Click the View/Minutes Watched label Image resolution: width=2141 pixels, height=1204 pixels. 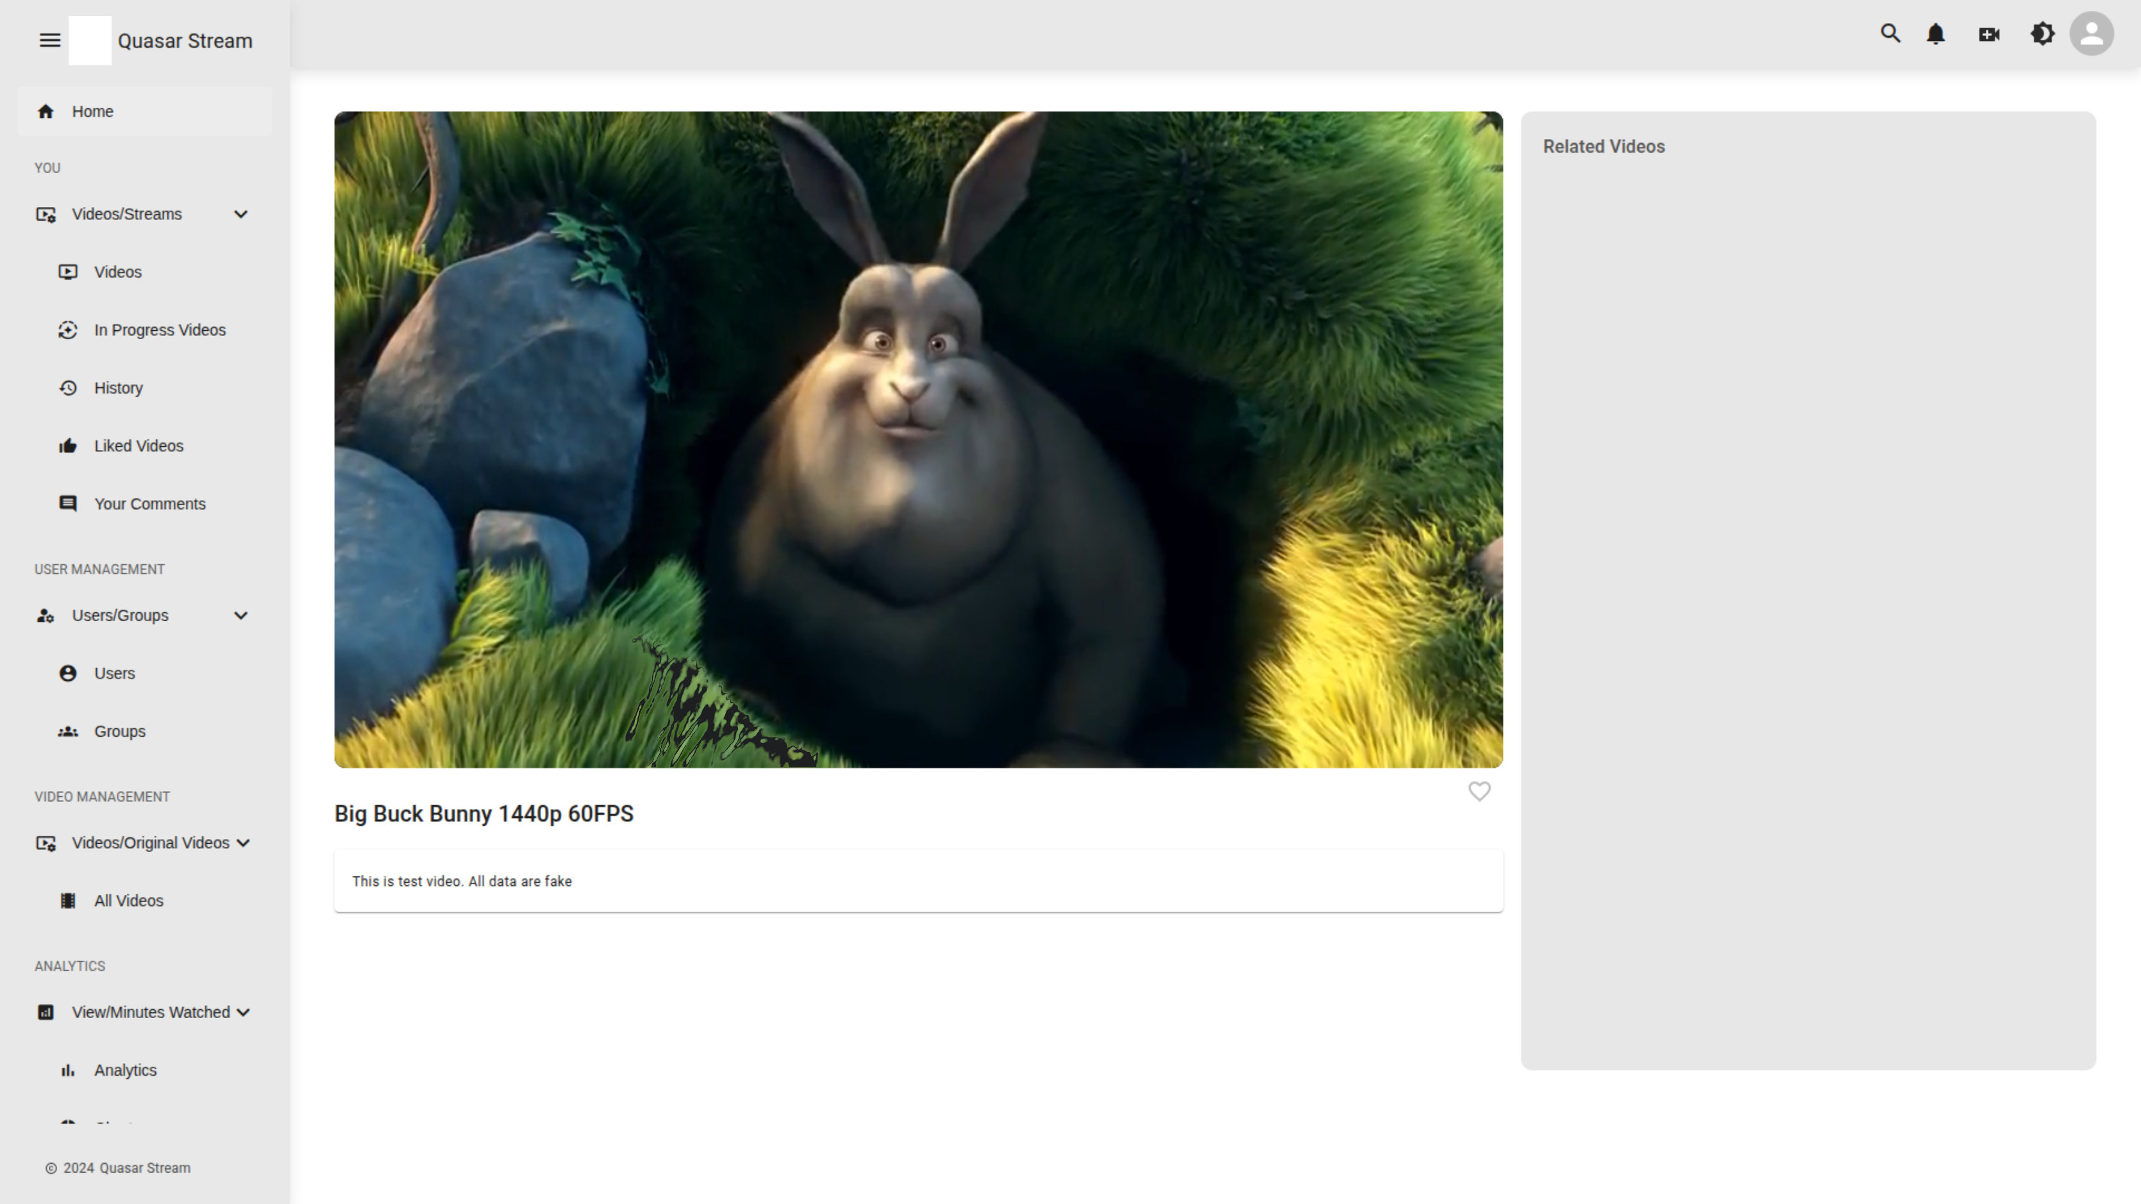coord(151,1012)
